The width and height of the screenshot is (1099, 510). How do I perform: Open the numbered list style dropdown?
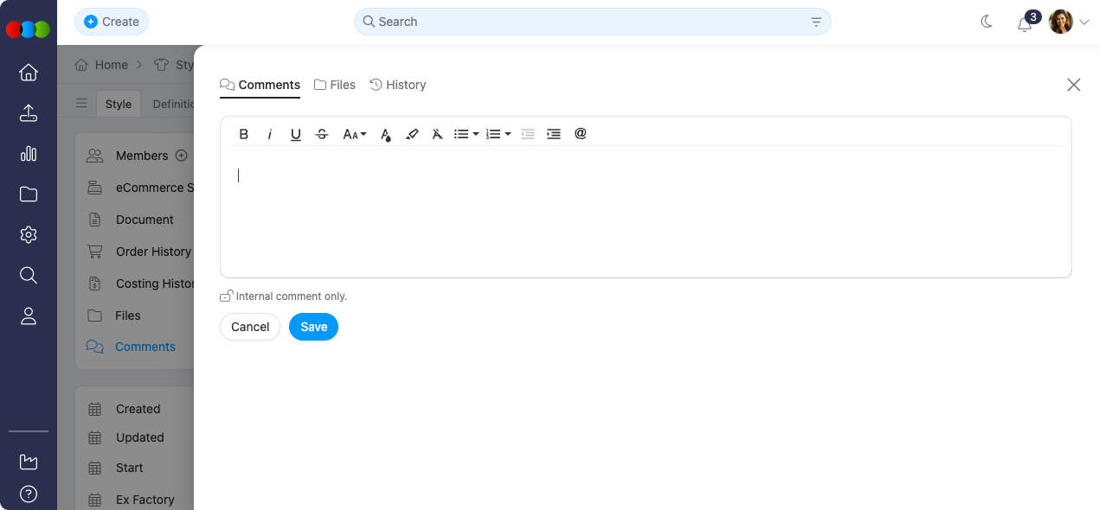click(x=497, y=134)
